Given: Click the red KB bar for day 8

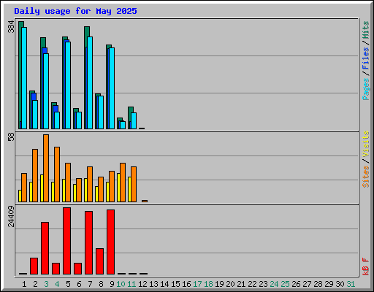Looking at the screenshot, I should click(99, 261).
